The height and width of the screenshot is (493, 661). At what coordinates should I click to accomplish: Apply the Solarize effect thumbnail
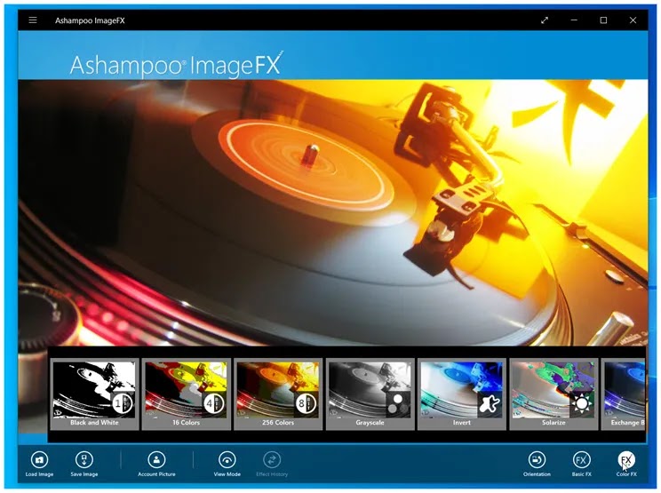click(x=553, y=394)
